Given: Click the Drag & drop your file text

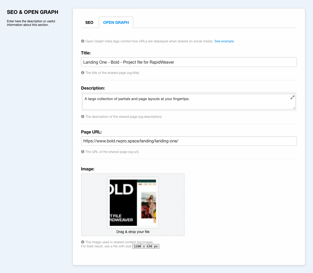Looking at the screenshot, I should [x=133, y=232].
